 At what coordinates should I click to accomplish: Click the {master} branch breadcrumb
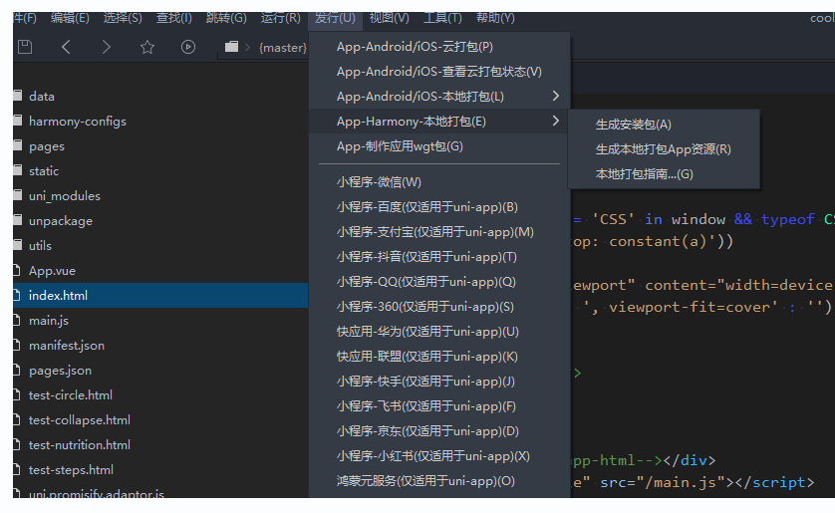click(282, 47)
